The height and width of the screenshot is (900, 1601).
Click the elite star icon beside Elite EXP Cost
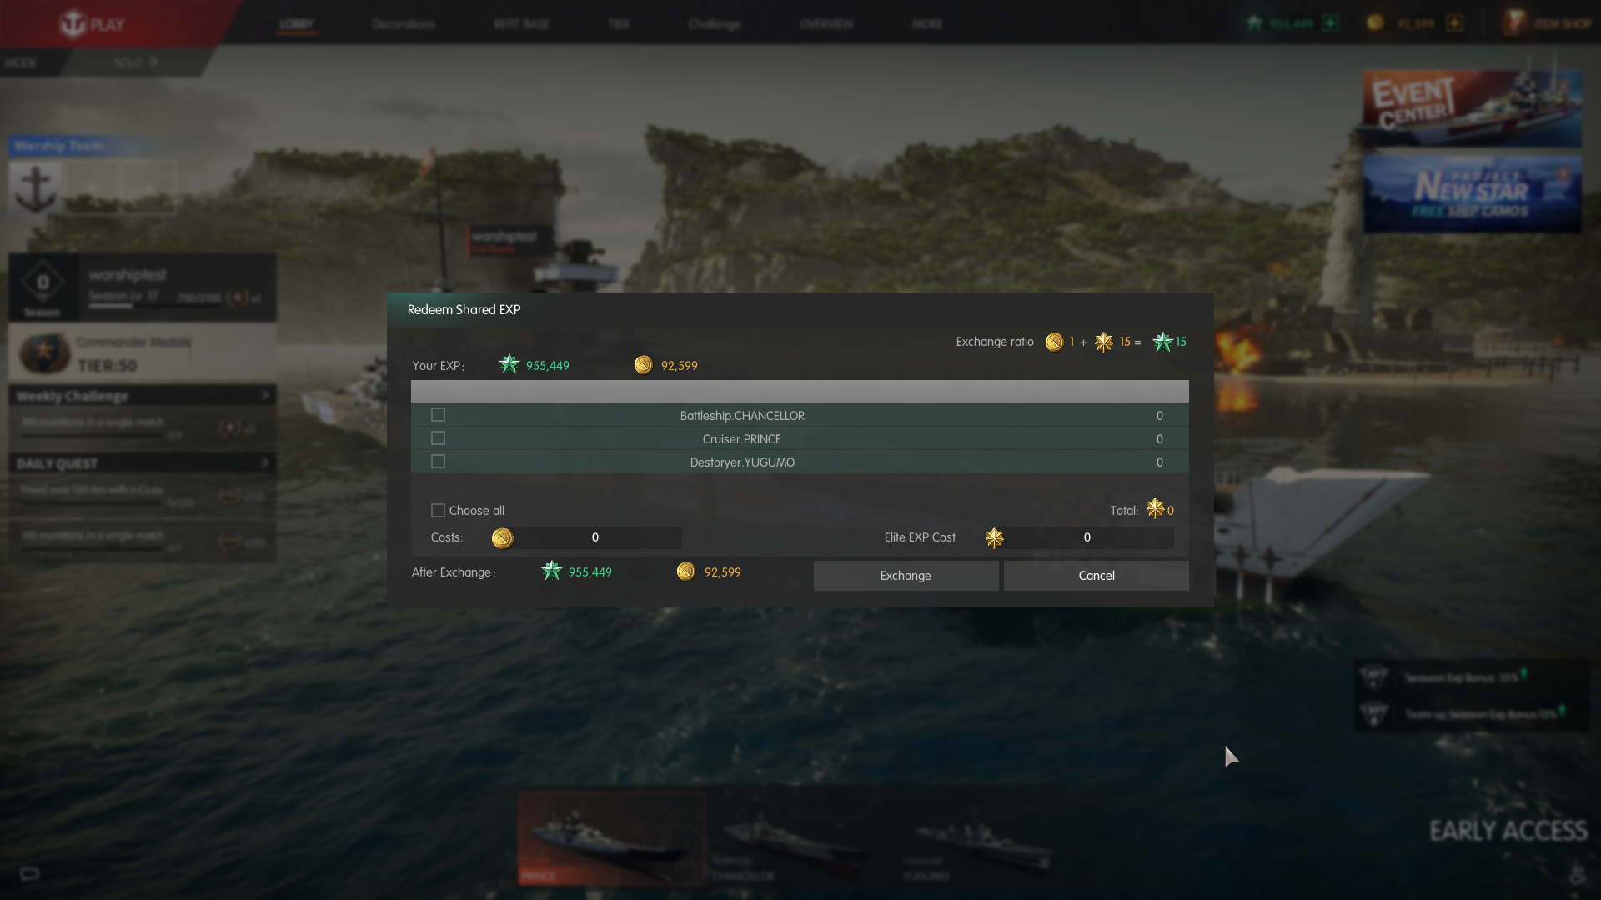(994, 538)
